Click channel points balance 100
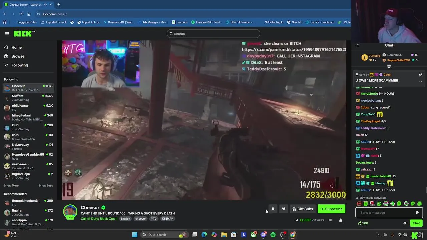 tap(363, 223)
